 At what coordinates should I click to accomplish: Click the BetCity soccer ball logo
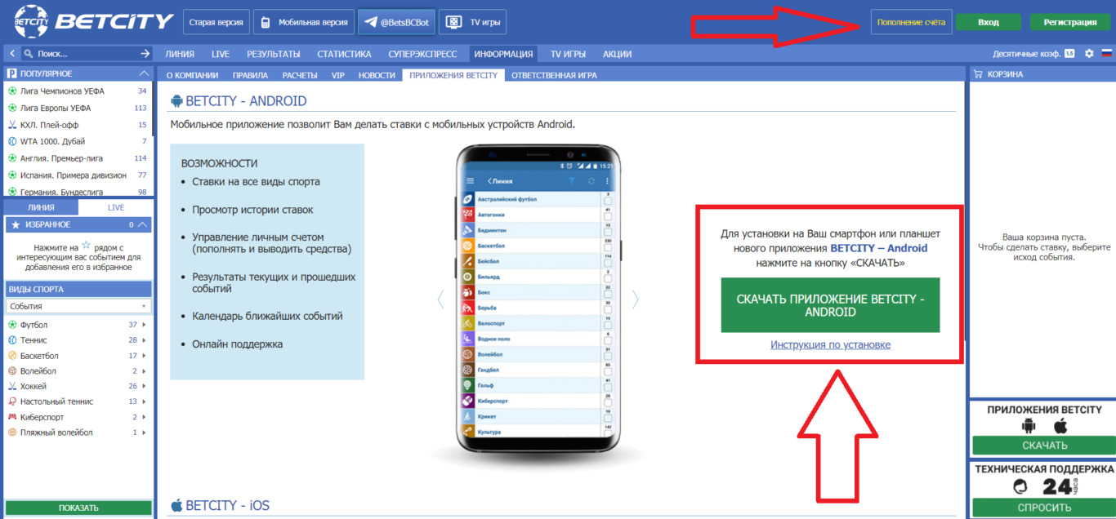click(x=31, y=22)
